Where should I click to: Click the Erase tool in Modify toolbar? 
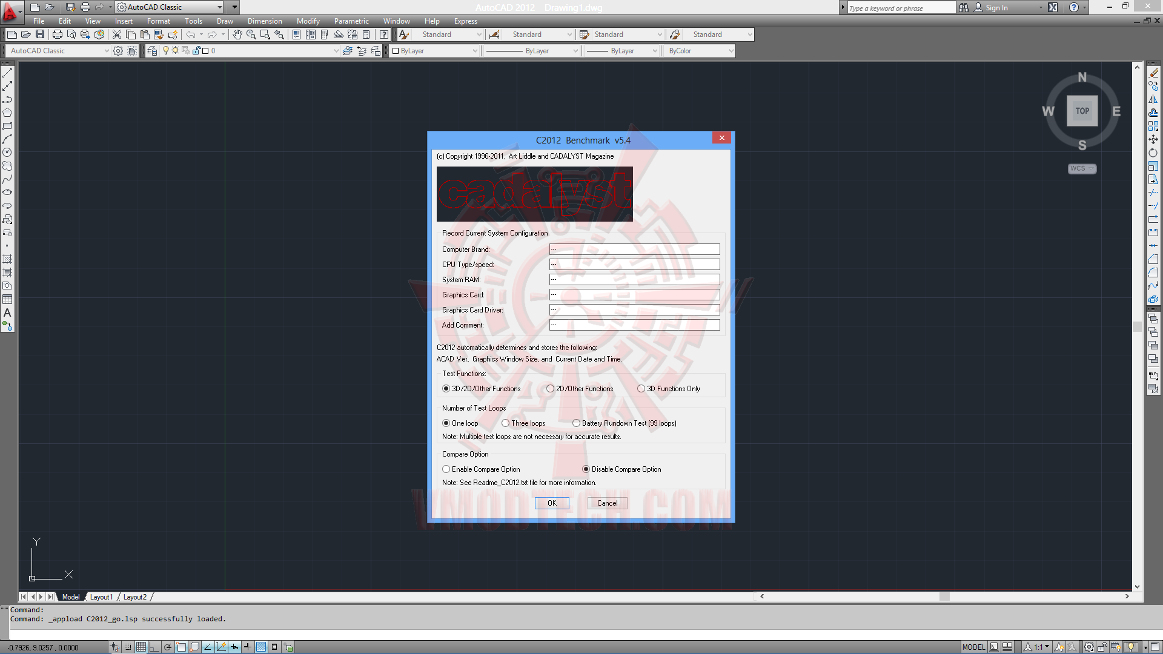pyautogui.click(x=1153, y=73)
